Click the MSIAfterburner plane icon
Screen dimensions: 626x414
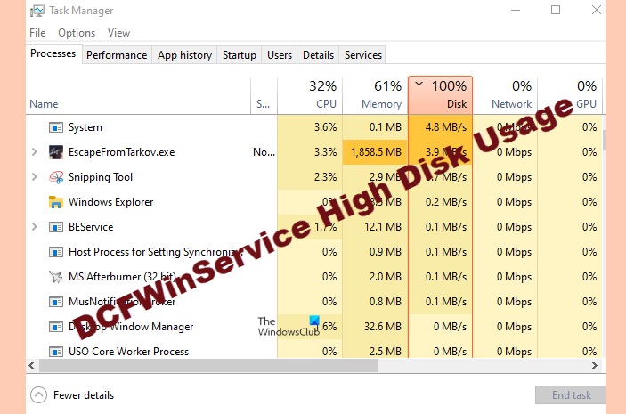(55, 277)
